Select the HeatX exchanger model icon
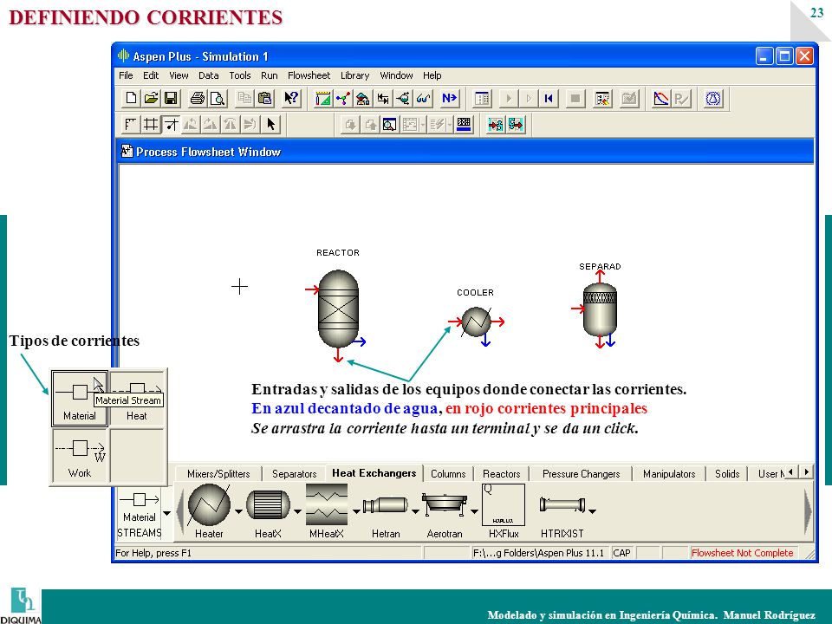Image resolution: width=832 pixels, height=624 pixels. pos(268,504)
